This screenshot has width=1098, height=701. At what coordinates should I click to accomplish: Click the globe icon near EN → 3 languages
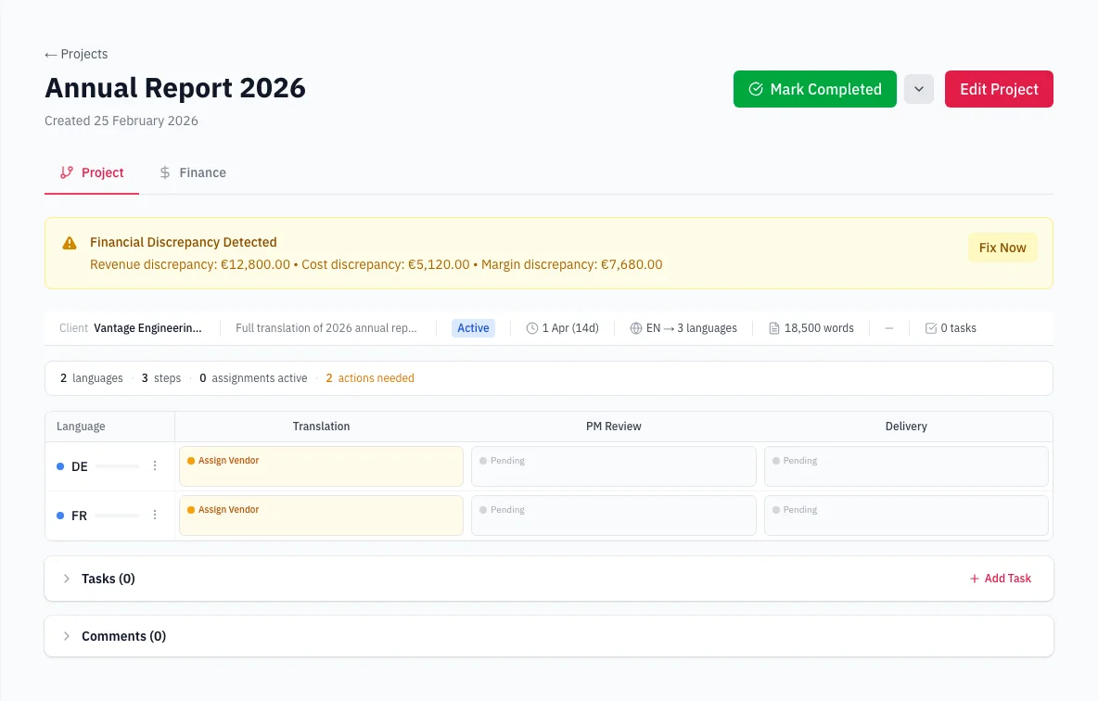[x=636, y=327]
